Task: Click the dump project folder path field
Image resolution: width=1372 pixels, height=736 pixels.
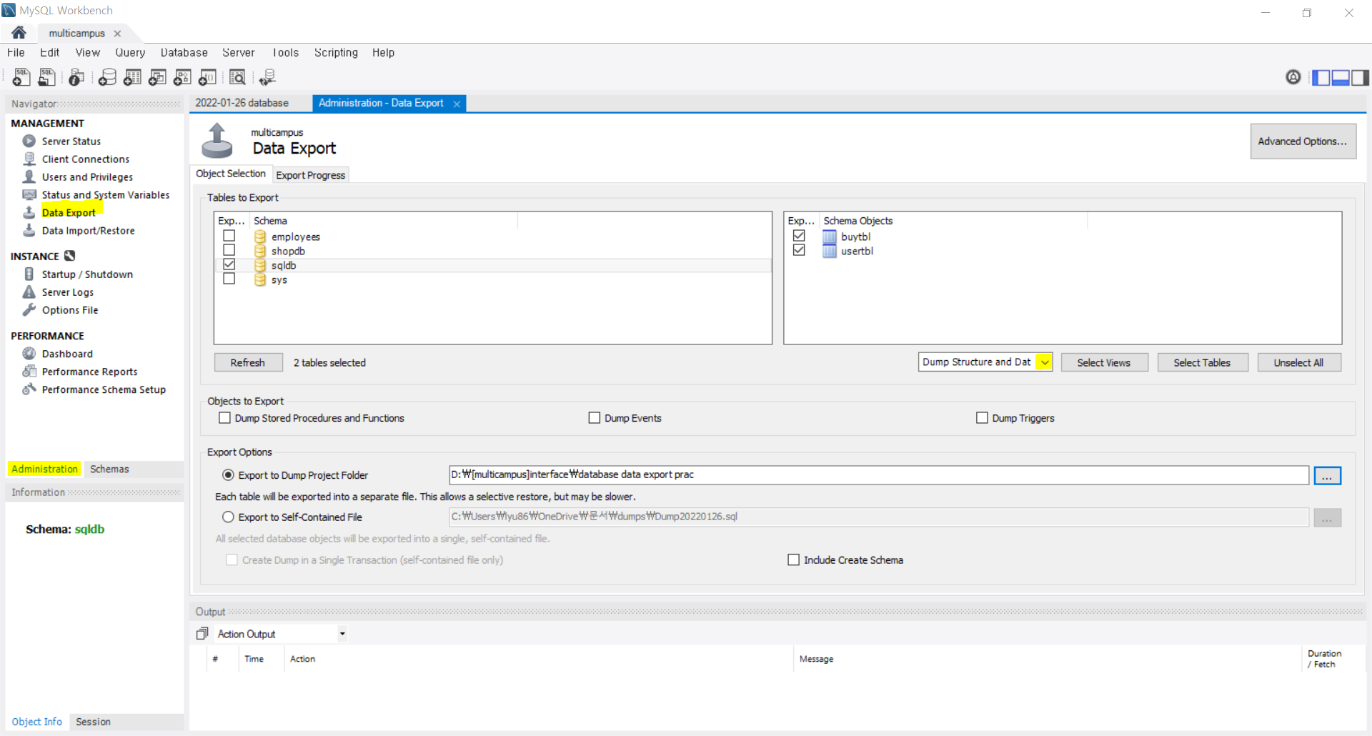Action: point(879,474)
